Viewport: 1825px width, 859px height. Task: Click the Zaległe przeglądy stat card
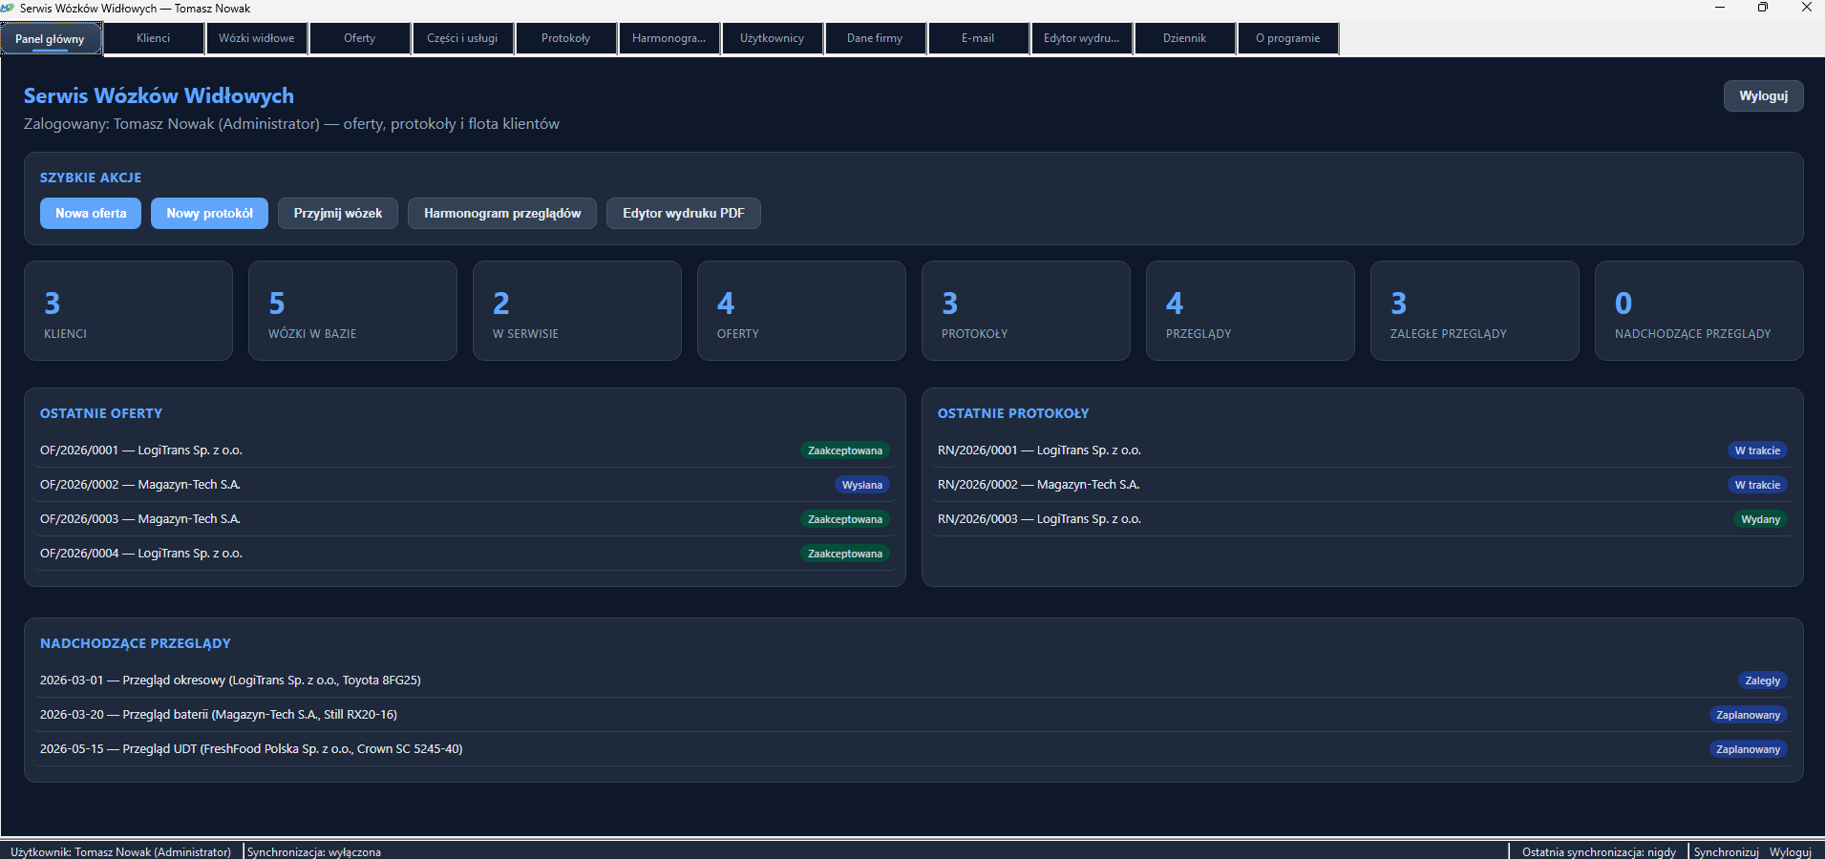(x=1475, y=311)
